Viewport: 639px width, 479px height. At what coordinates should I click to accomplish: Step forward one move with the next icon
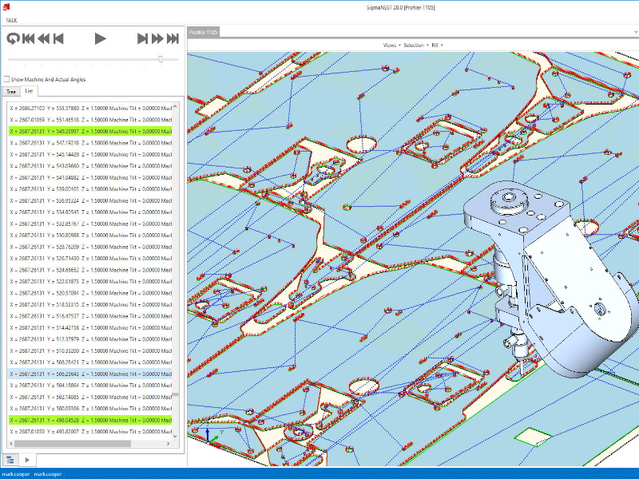click(x=142, y=38)
